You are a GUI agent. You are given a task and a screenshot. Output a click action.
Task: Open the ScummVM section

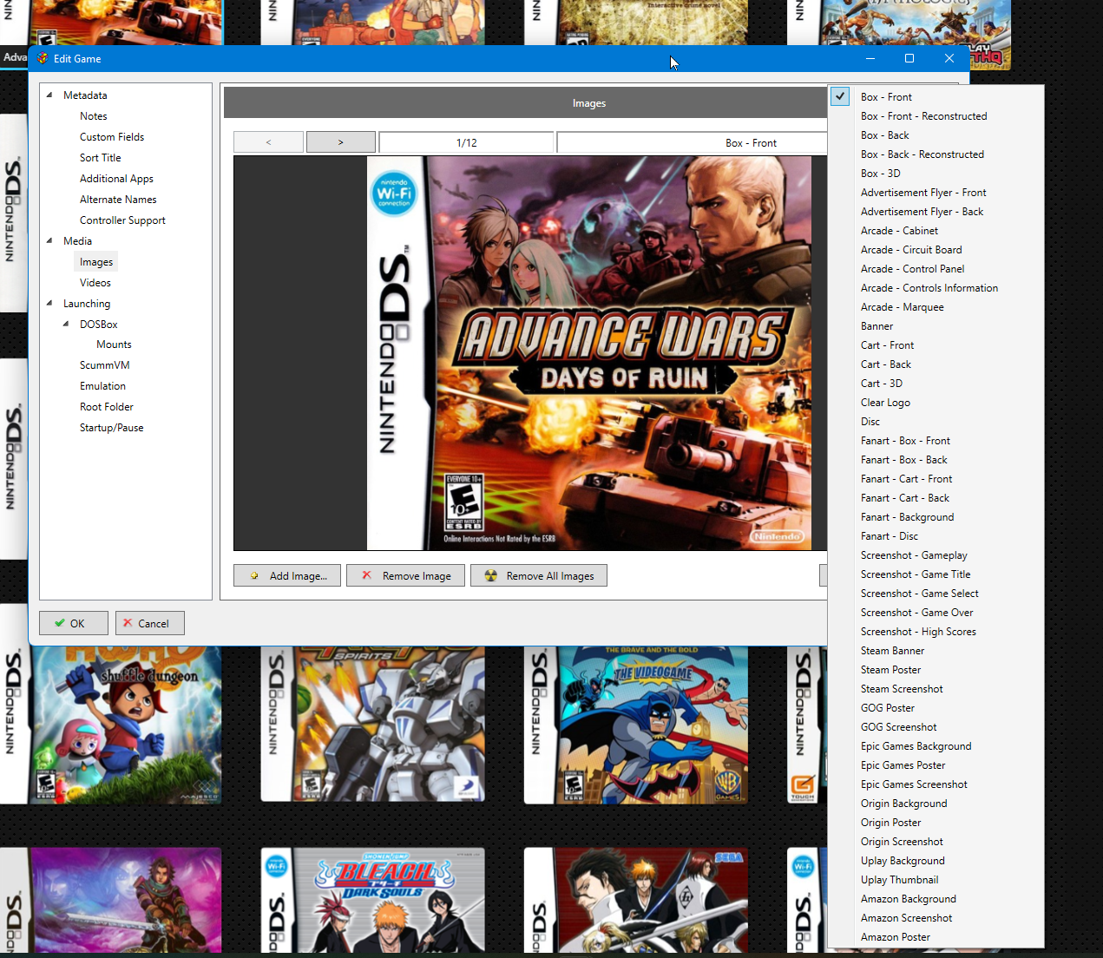point(104,365)
